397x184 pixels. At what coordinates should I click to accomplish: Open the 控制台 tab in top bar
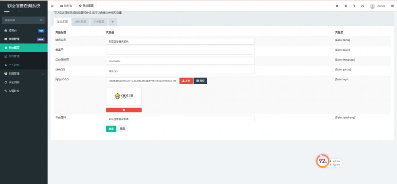66,6
